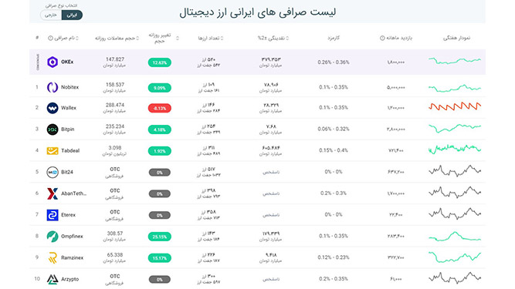Click the Ompfinex 25.15% change badge

(x=160, y=237)
